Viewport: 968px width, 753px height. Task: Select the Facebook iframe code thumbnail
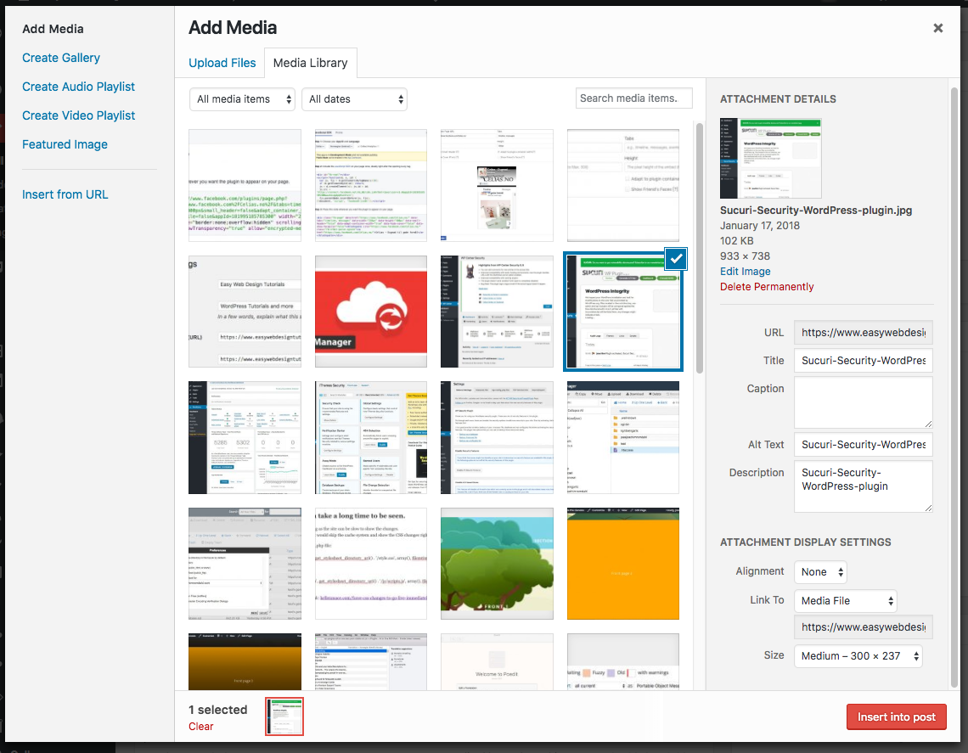coord(245,185)
